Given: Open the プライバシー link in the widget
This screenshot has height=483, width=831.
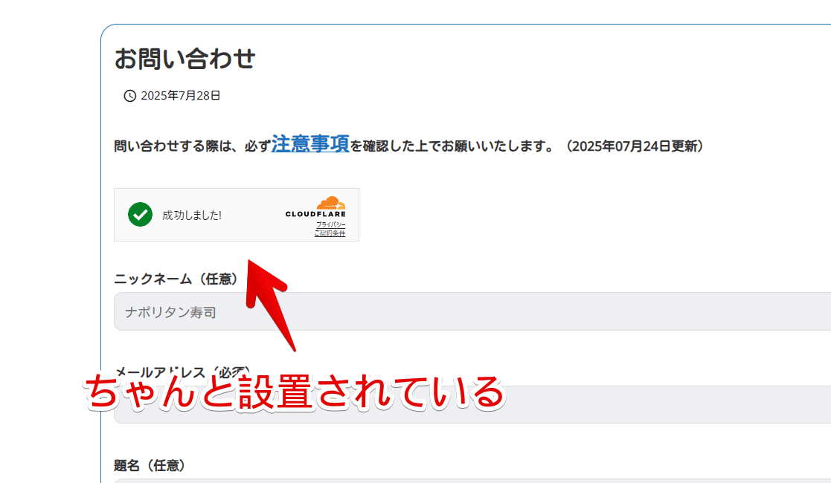Looking at the screenshot, I should coord(330,224).
